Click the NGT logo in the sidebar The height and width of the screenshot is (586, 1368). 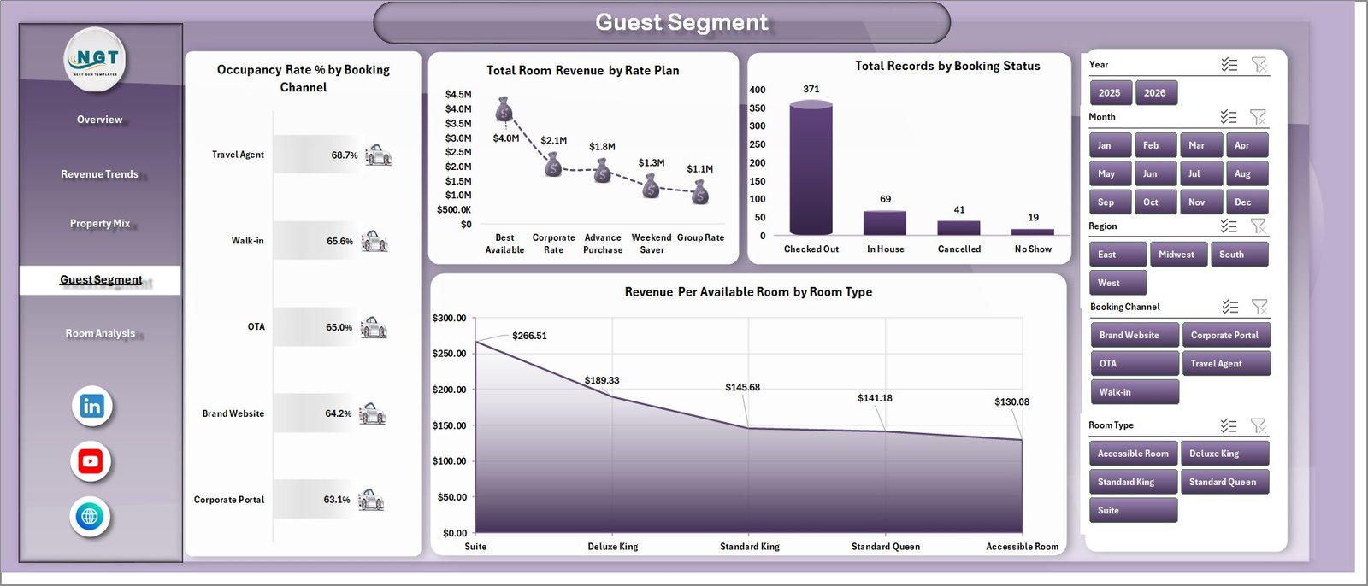click(x=96, y=60)
